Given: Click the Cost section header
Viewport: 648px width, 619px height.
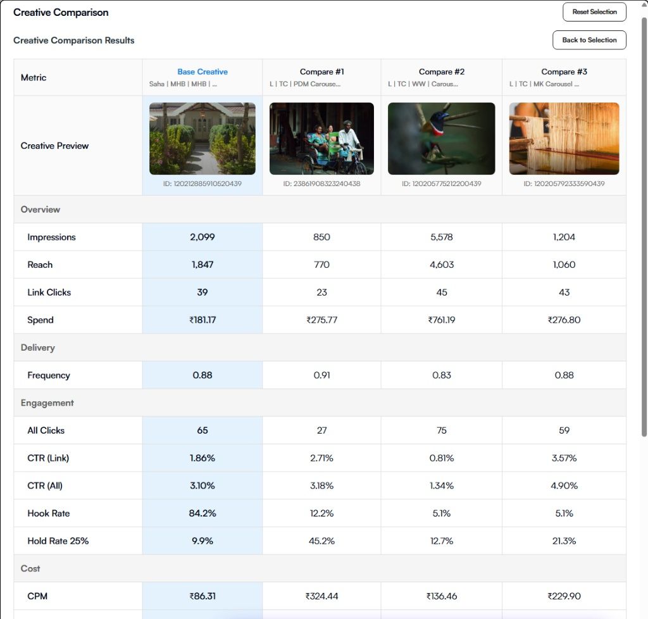Looking at the screenshot, I should [x=30, y=568].
